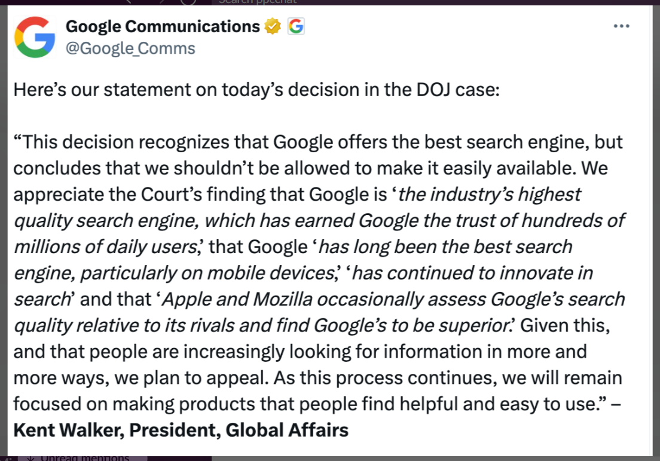
Task: Jump to Unread mentions
Action: point(85,457)
